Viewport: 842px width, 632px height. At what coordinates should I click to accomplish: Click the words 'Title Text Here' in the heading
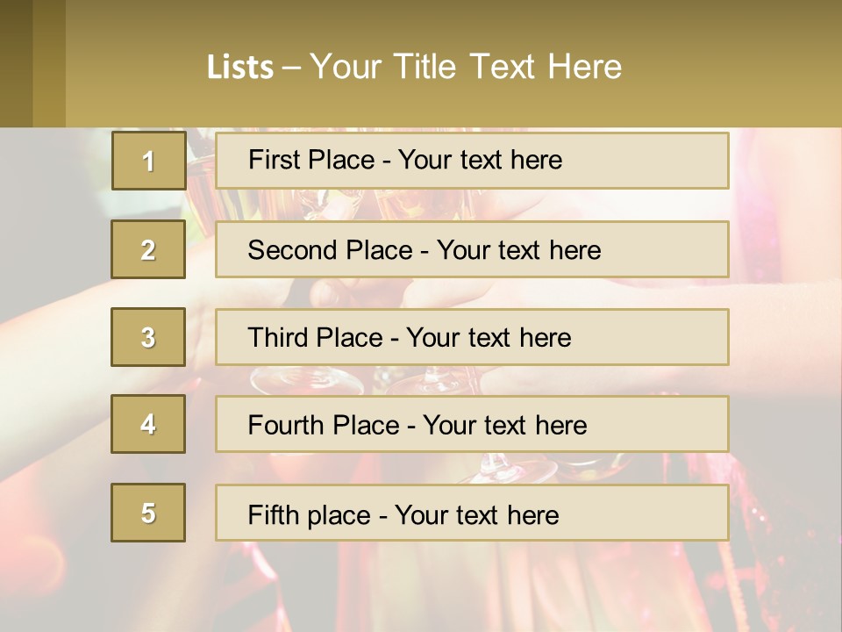pos(508,67)
